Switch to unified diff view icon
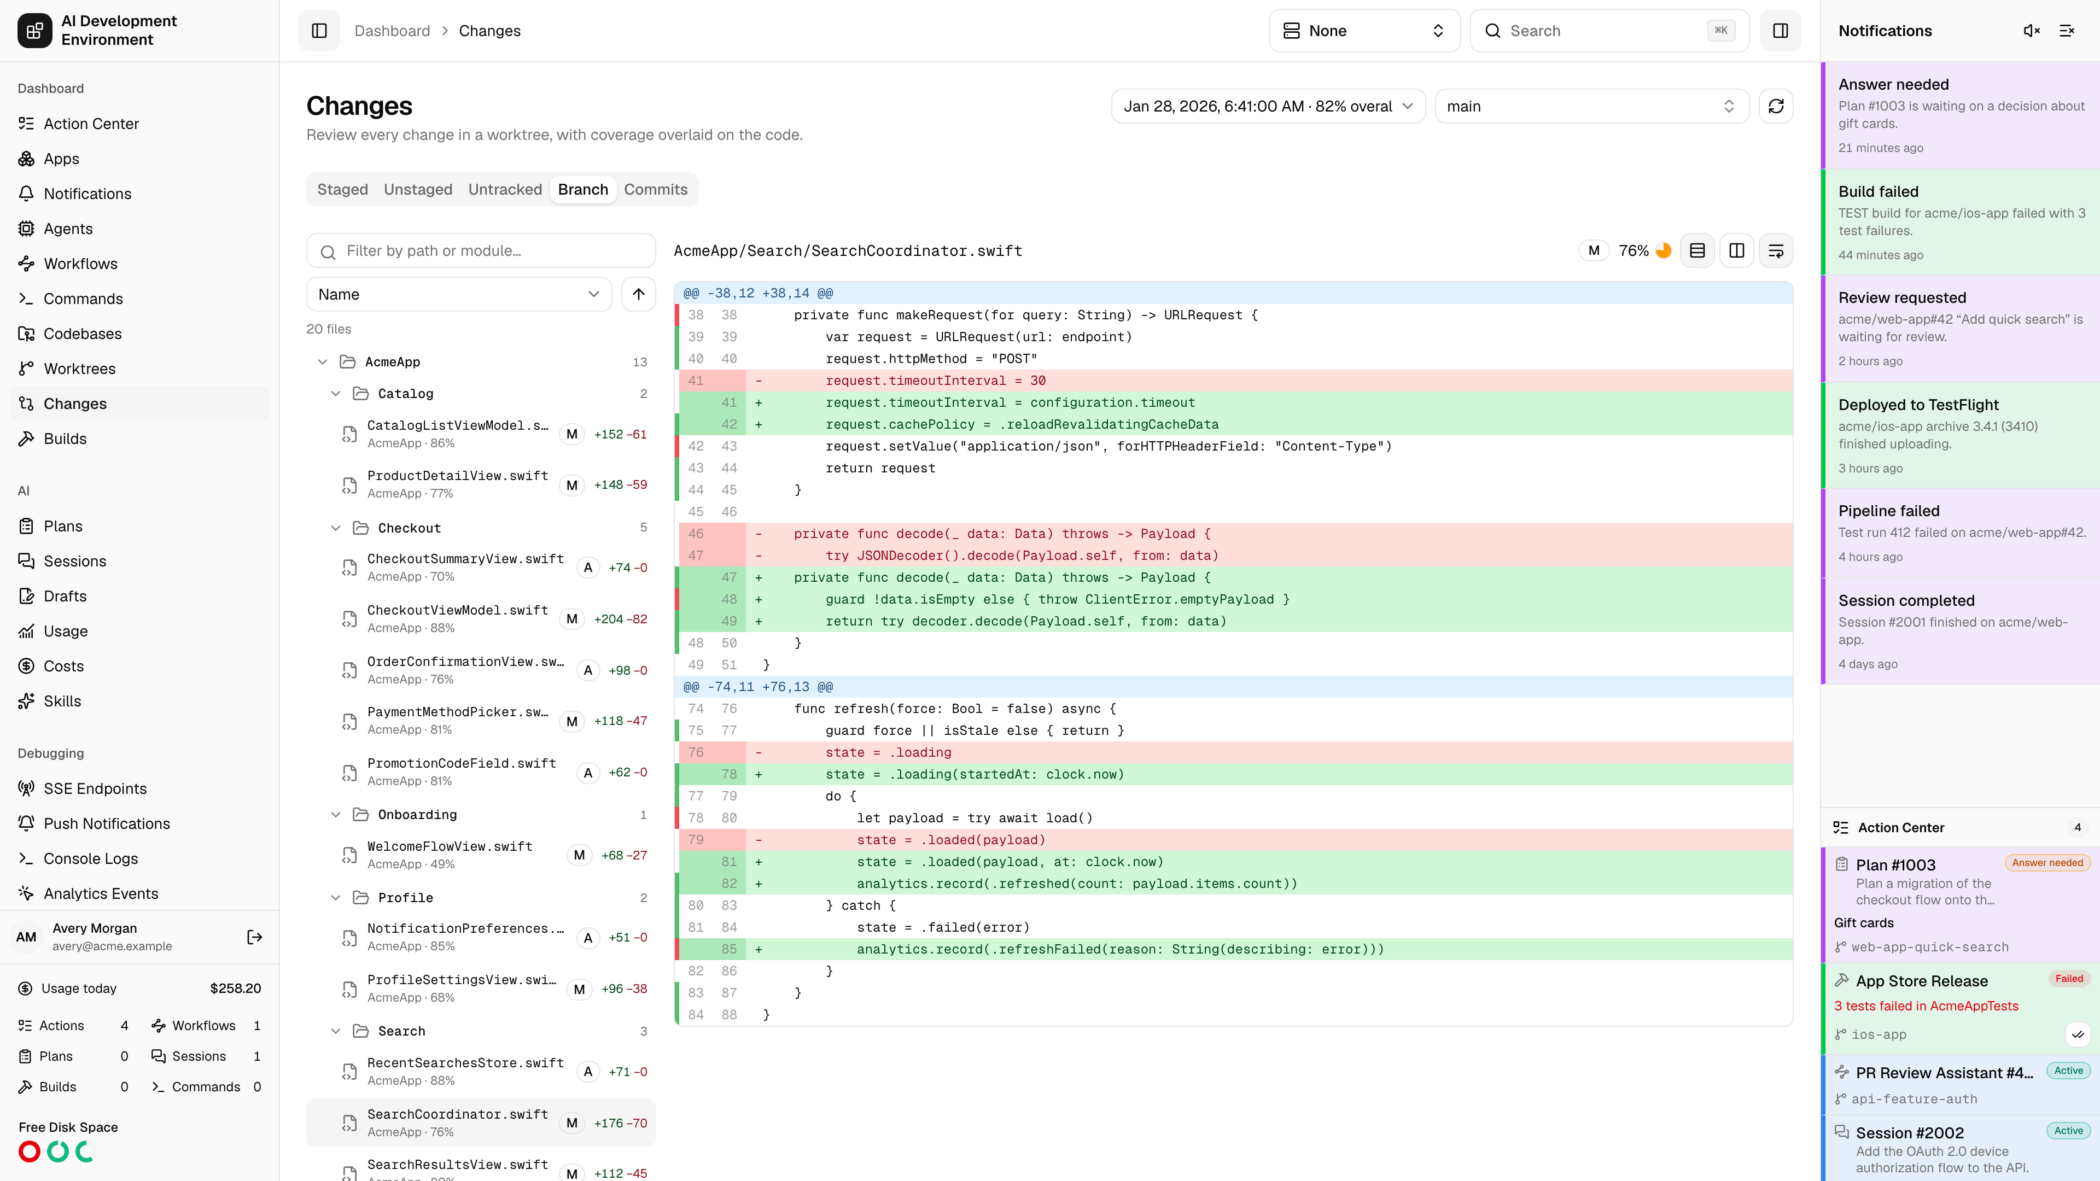The height and width of the screenshot is (1181, 2100). [x=1697, y=251]
